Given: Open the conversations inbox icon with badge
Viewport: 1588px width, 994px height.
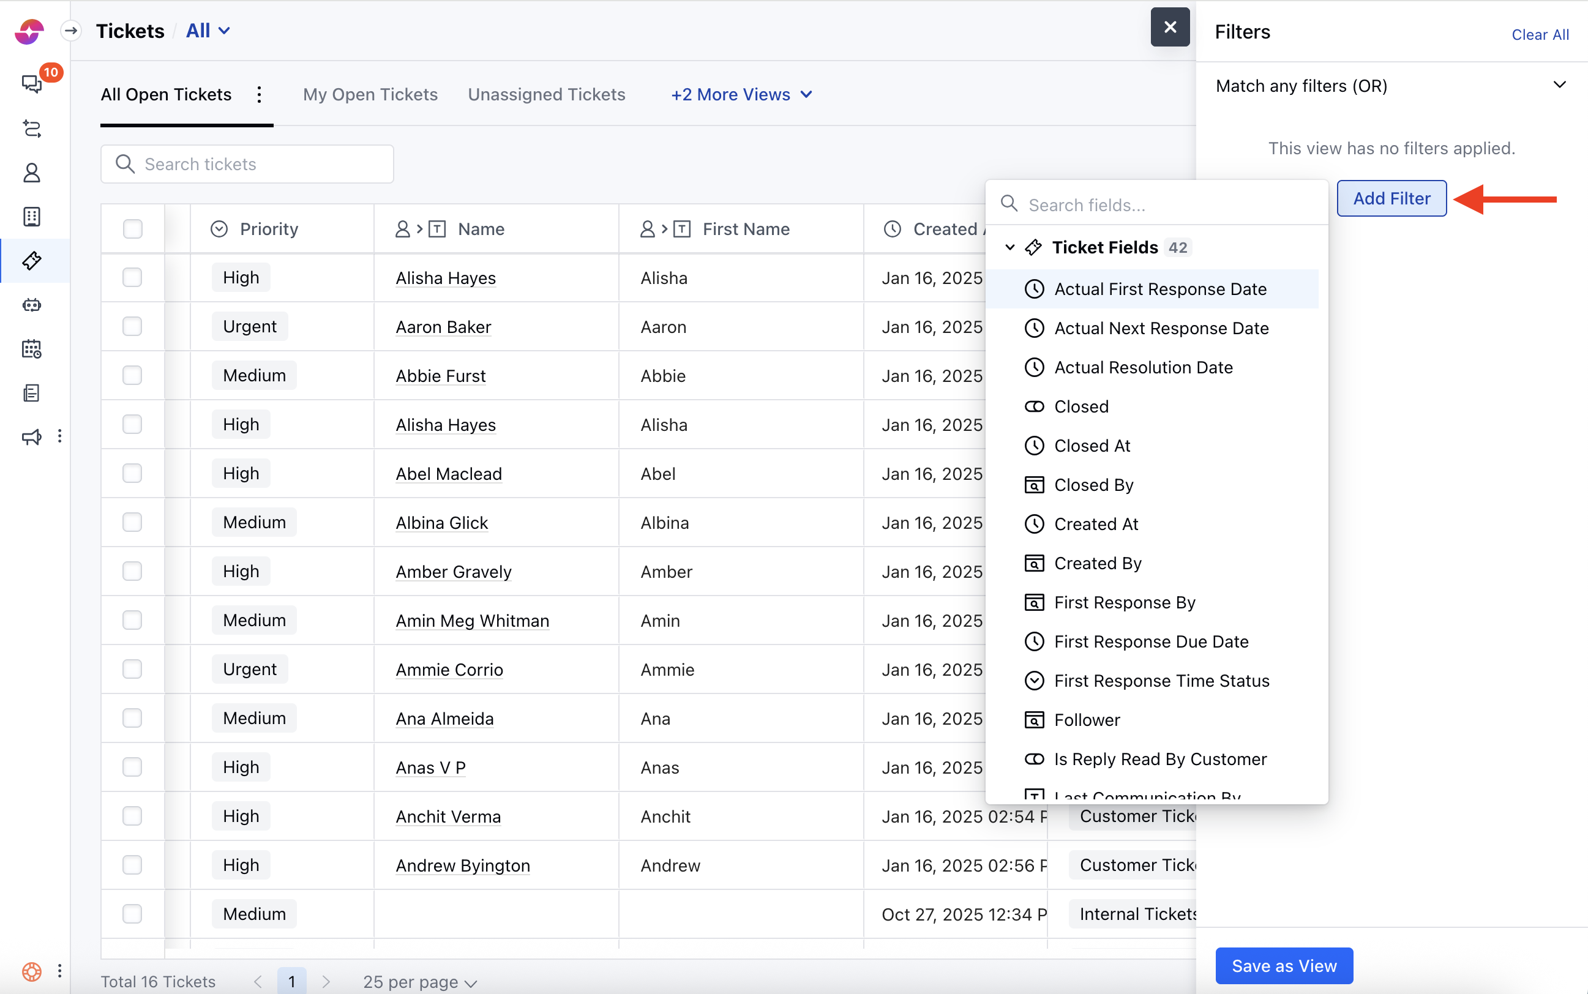Looking at the screenshot, I should point(32,83).
